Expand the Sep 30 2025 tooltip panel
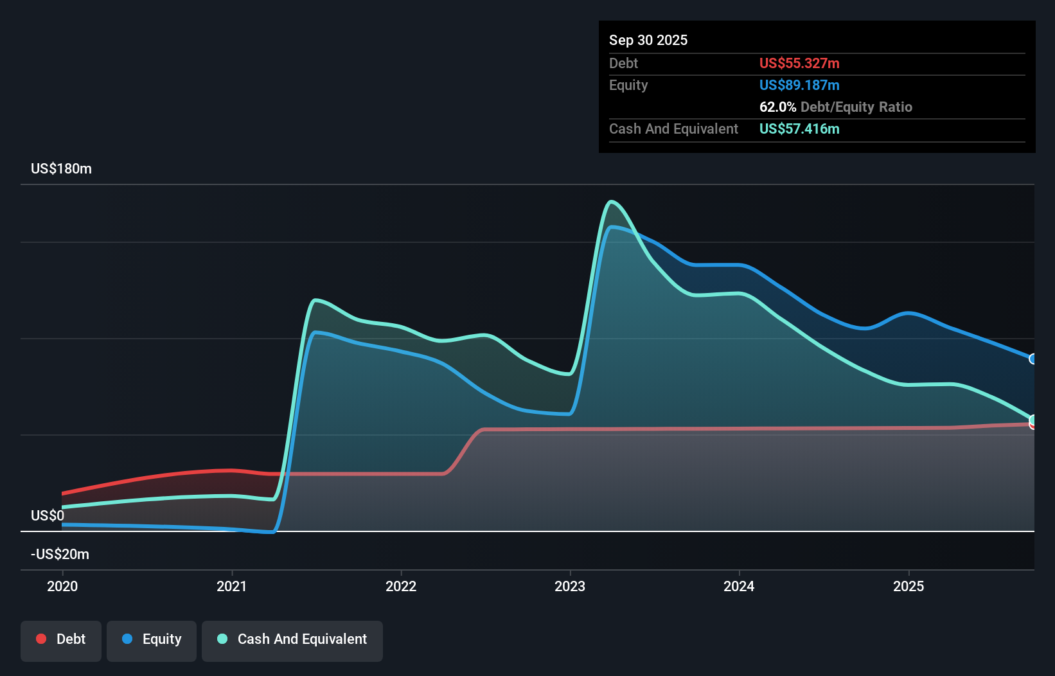The image size is (1055, 676). (648, 40)
